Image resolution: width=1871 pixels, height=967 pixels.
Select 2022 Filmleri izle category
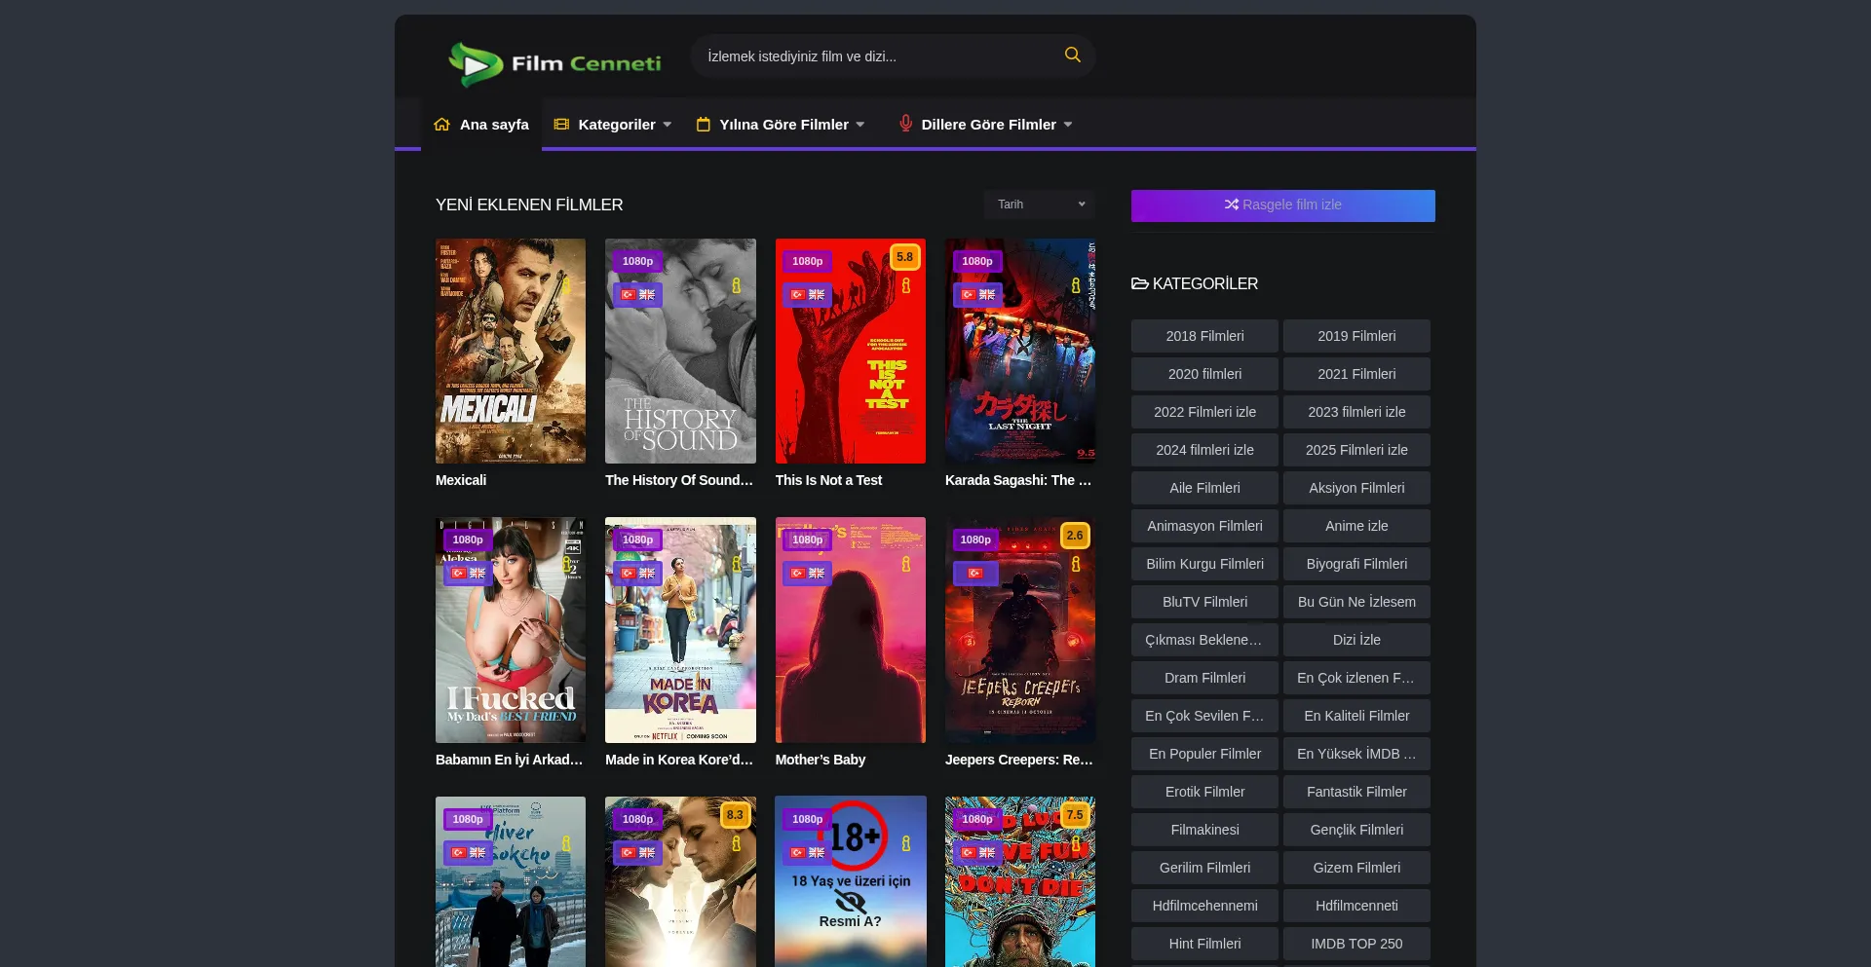[x=1204, y=412]
